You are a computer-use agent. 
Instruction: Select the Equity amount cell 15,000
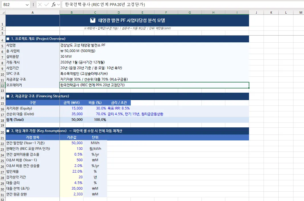coord(72,108)
